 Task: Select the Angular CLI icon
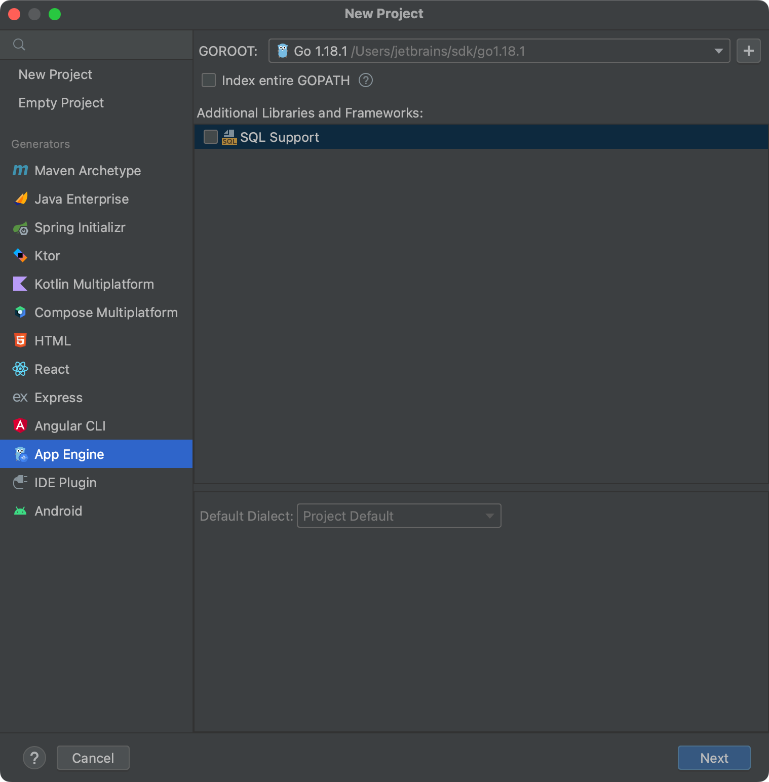point(20,426)
